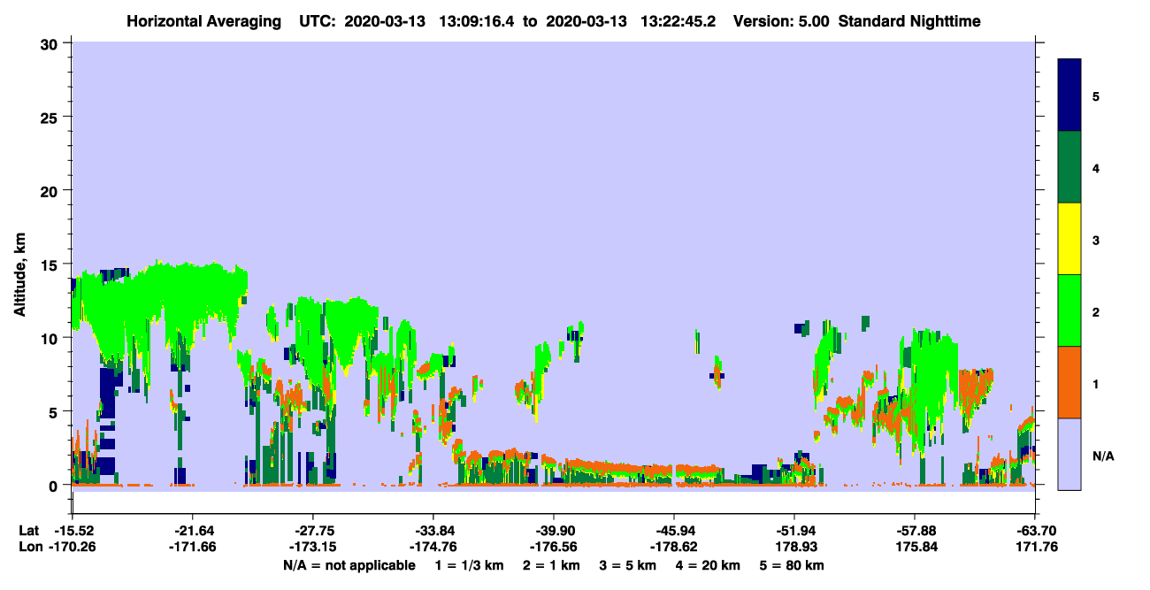The width and height of the screenshot is (1150, 590).
Task: Click longitude value 171.76
Action: (1035, 548)
